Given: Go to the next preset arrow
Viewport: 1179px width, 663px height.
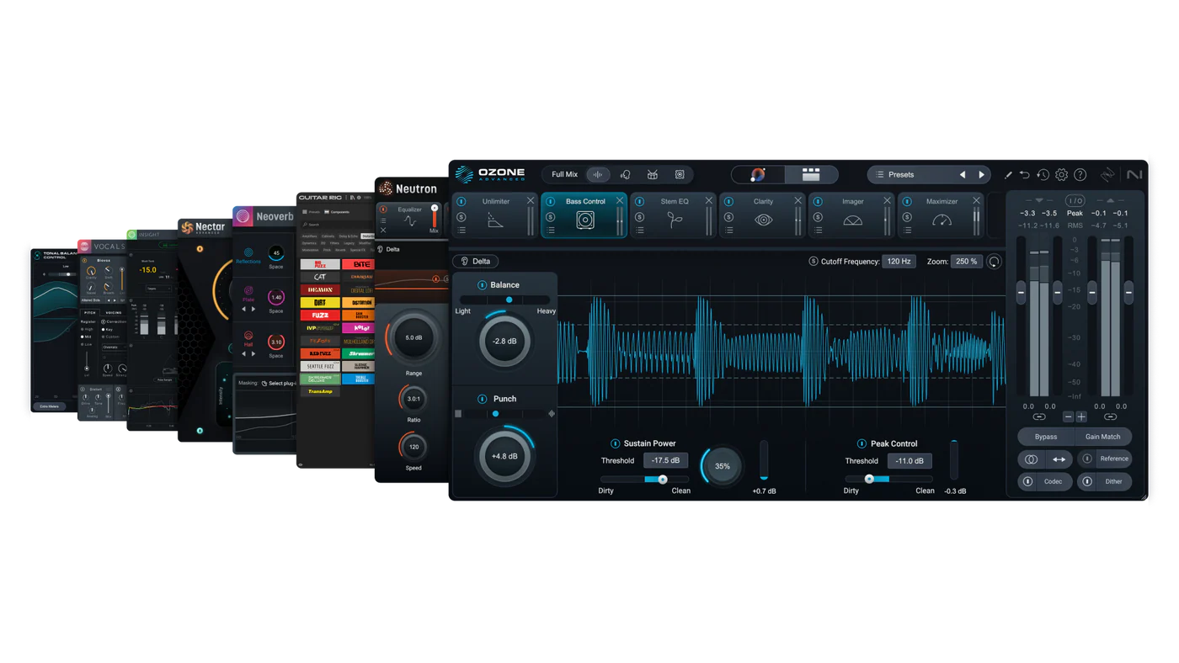Looking at the screenshot, I should coord(981,175).
